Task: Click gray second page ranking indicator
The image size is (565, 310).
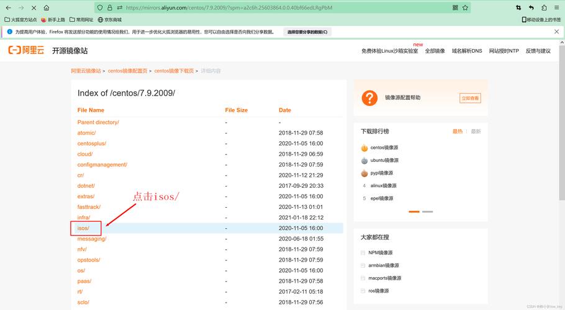Action: (427, 212)
